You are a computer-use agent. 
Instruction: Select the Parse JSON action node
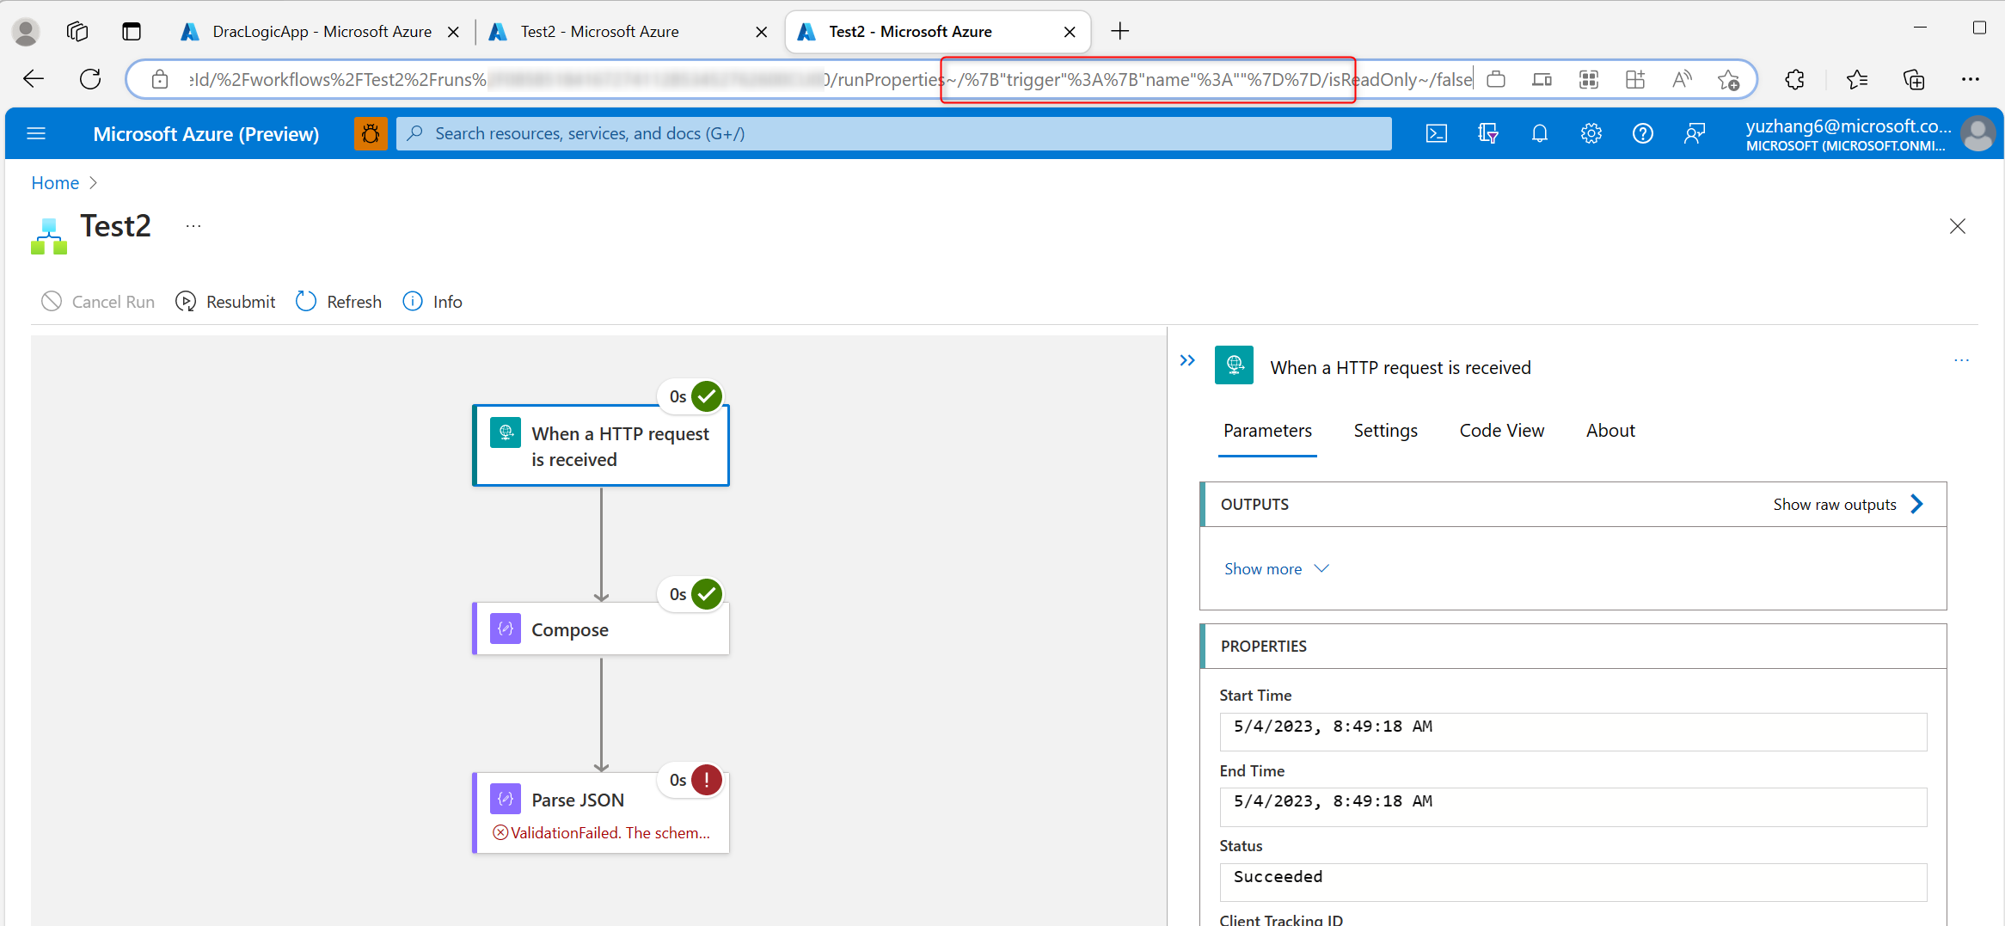(601, 813)
